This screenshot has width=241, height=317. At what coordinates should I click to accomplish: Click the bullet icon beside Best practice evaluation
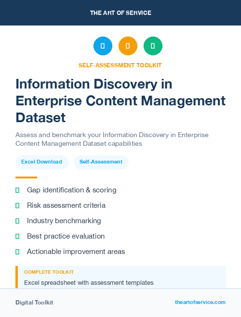[17, 236]
